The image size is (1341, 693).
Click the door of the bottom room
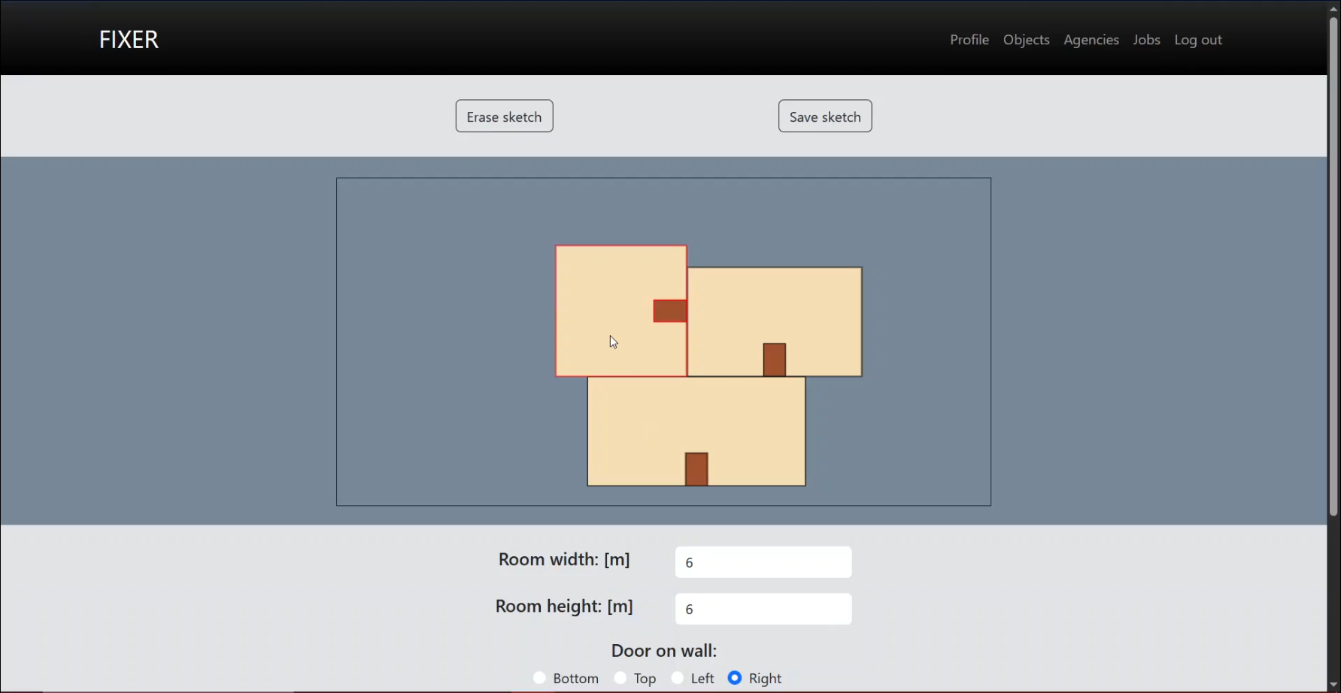point(696,468)
